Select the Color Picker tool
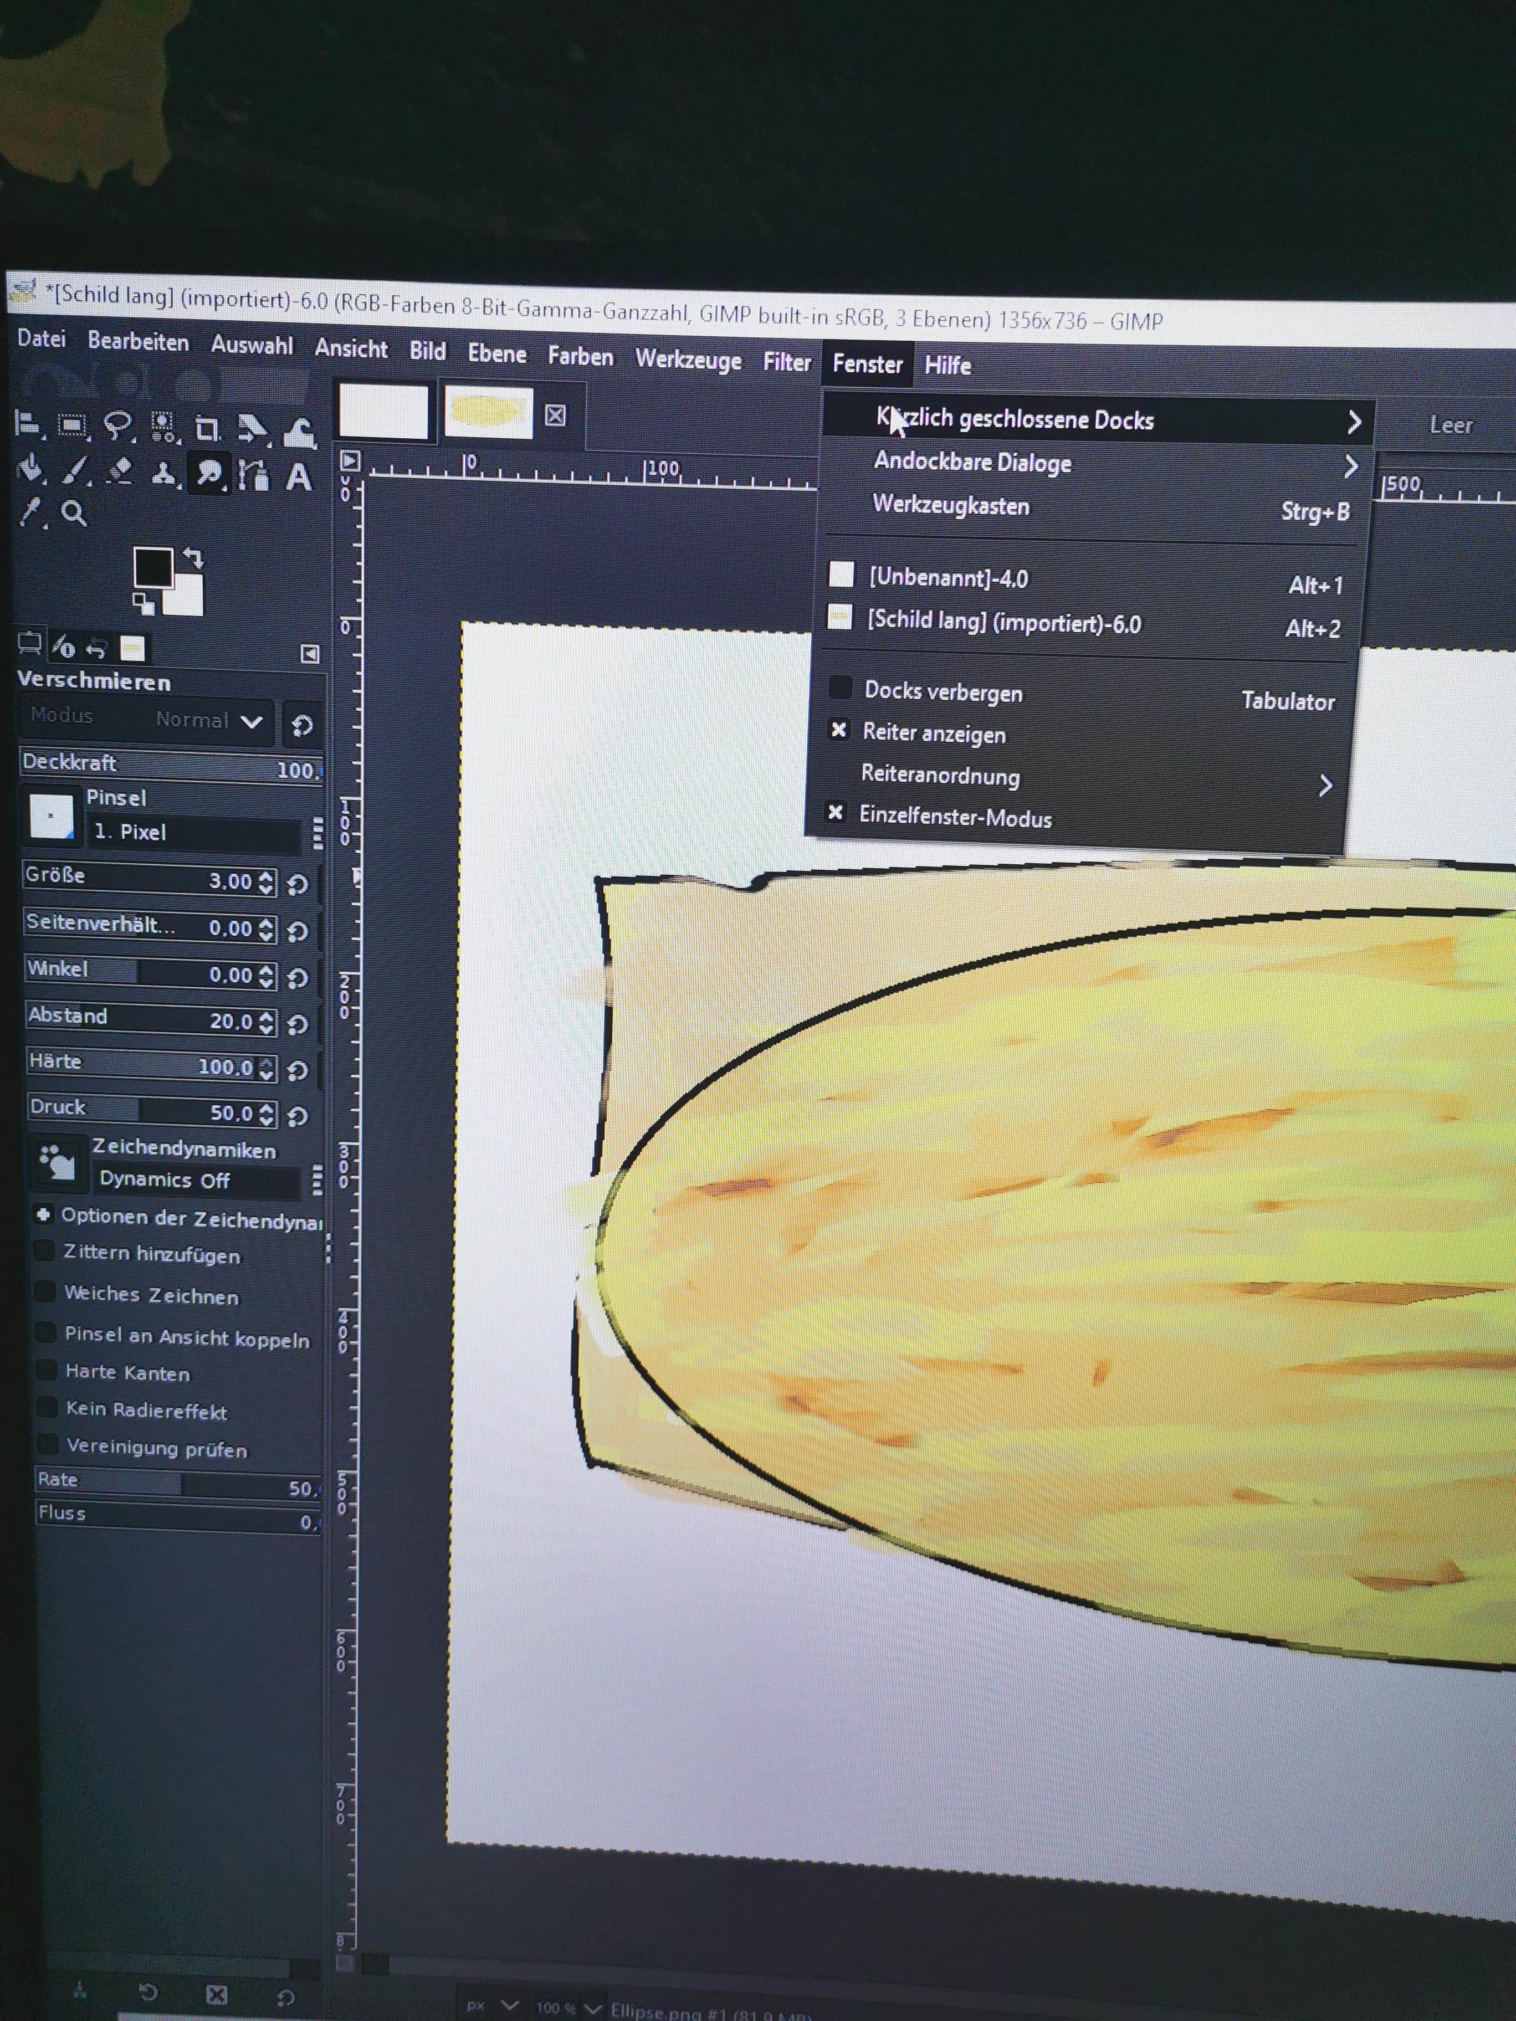The width and height of the screenshot is (1516, 2021). click(x=31, y=512)
